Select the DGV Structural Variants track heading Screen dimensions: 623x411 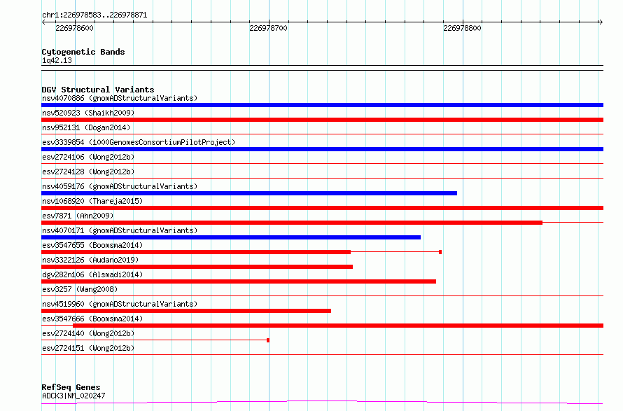point(98,90)
